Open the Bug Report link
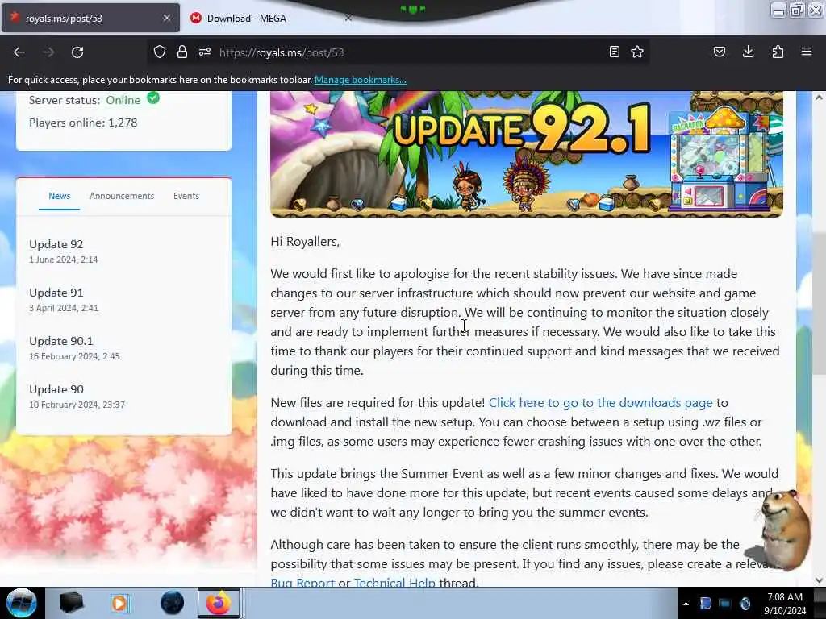The height and width of the screenshot is (619, 826). point(302,582)
